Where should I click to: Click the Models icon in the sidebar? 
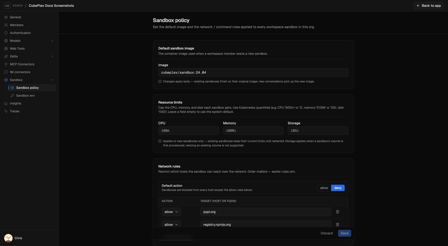pyautogui.click(x=6, y=41)
